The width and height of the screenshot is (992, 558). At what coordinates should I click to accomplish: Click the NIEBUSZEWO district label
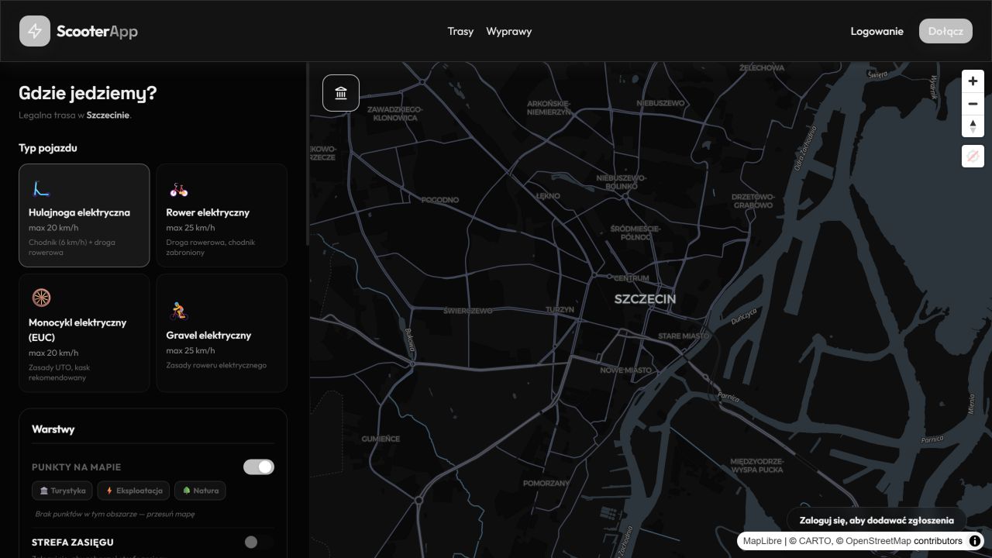(x=661, y=103)
